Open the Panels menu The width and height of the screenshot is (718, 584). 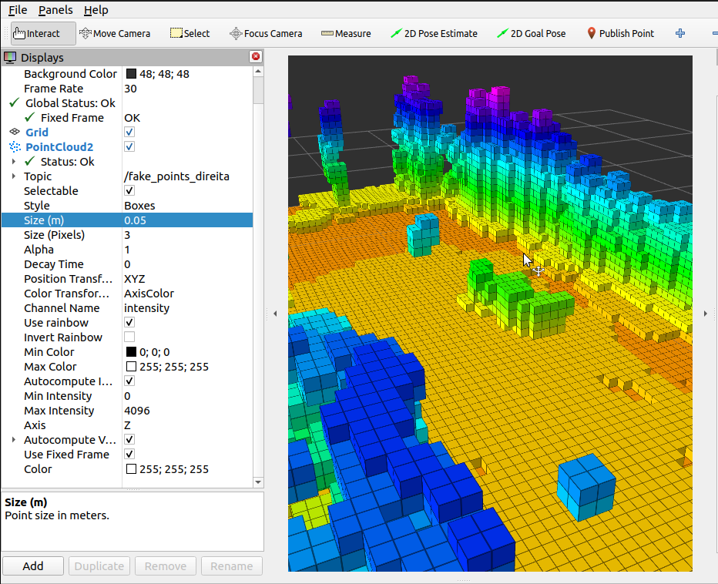55,10
